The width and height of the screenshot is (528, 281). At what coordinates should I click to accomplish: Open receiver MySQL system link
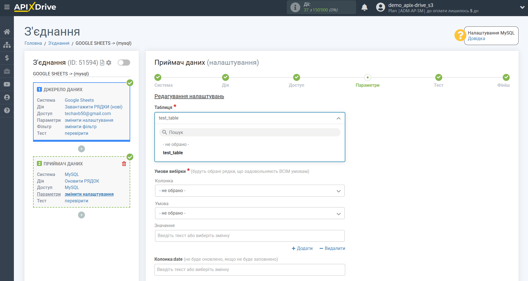point(72,175)
